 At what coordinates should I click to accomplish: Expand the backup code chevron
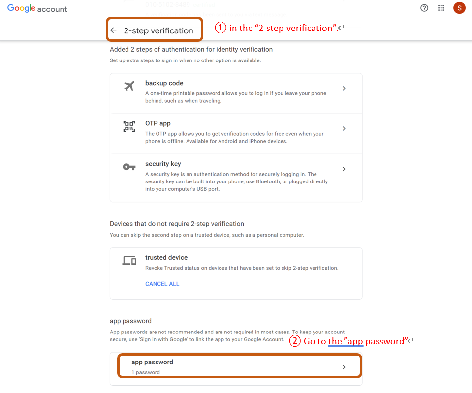(x=344, y=88)
